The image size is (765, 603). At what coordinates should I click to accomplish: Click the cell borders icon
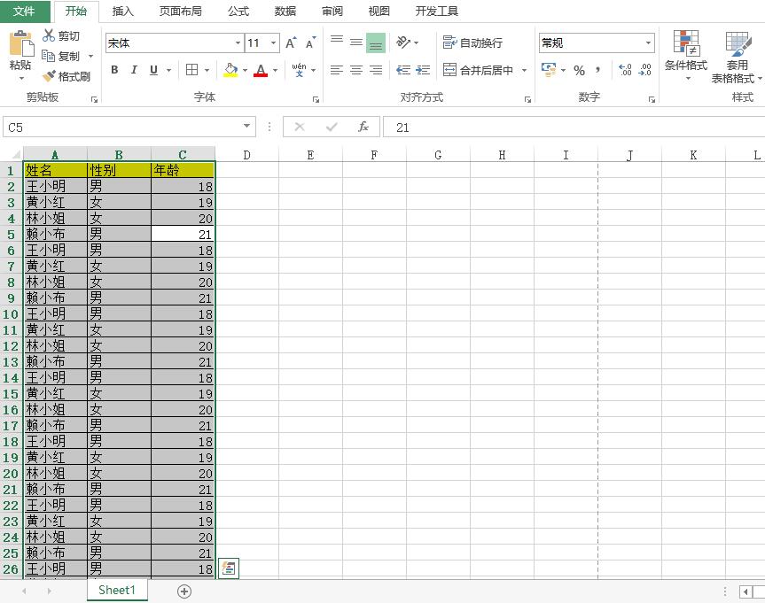click(x=191, y=70)
